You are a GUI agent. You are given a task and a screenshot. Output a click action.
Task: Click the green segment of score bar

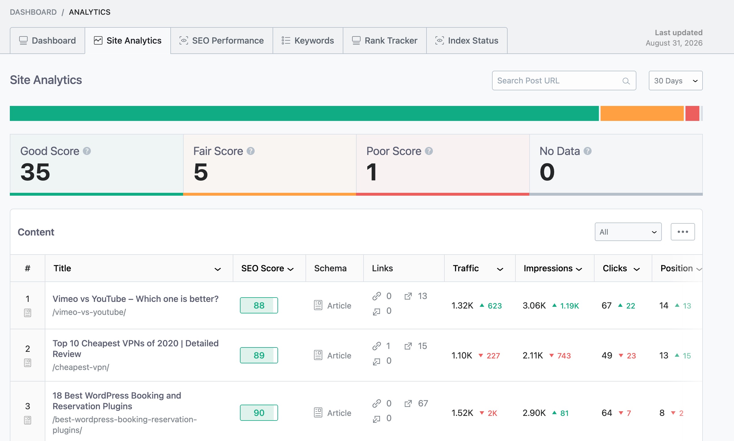[304, 113]
